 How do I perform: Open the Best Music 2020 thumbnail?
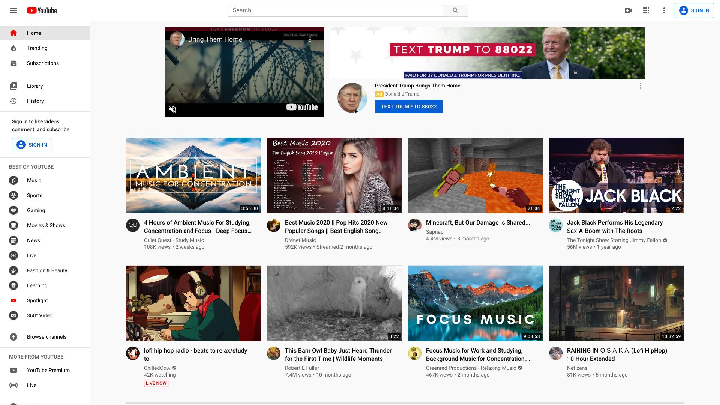coord(334,175)
